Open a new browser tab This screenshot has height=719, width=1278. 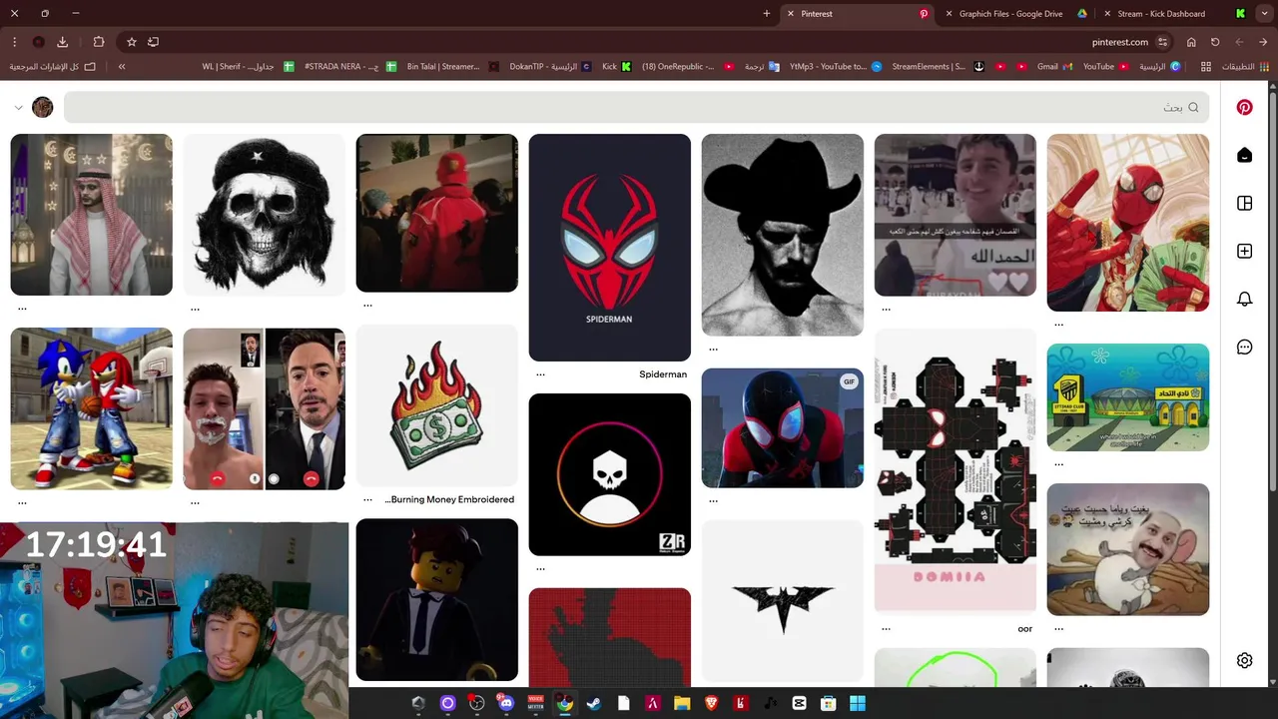(x=766, y=14)
